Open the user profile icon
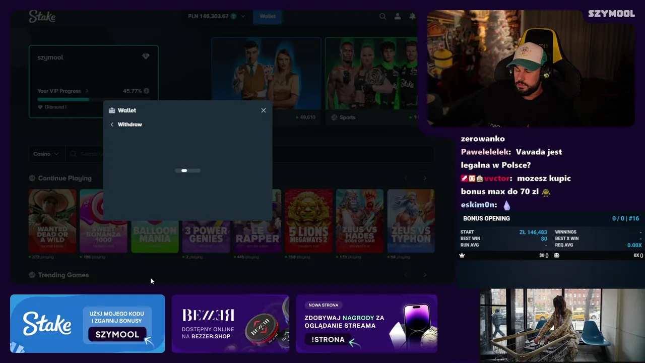This screenshot has width=645, height=363. [x=398, y=17]
